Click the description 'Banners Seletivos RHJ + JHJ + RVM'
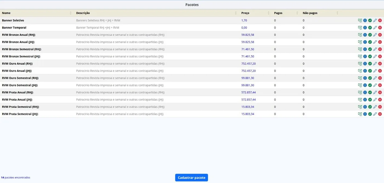 point(98,20)
